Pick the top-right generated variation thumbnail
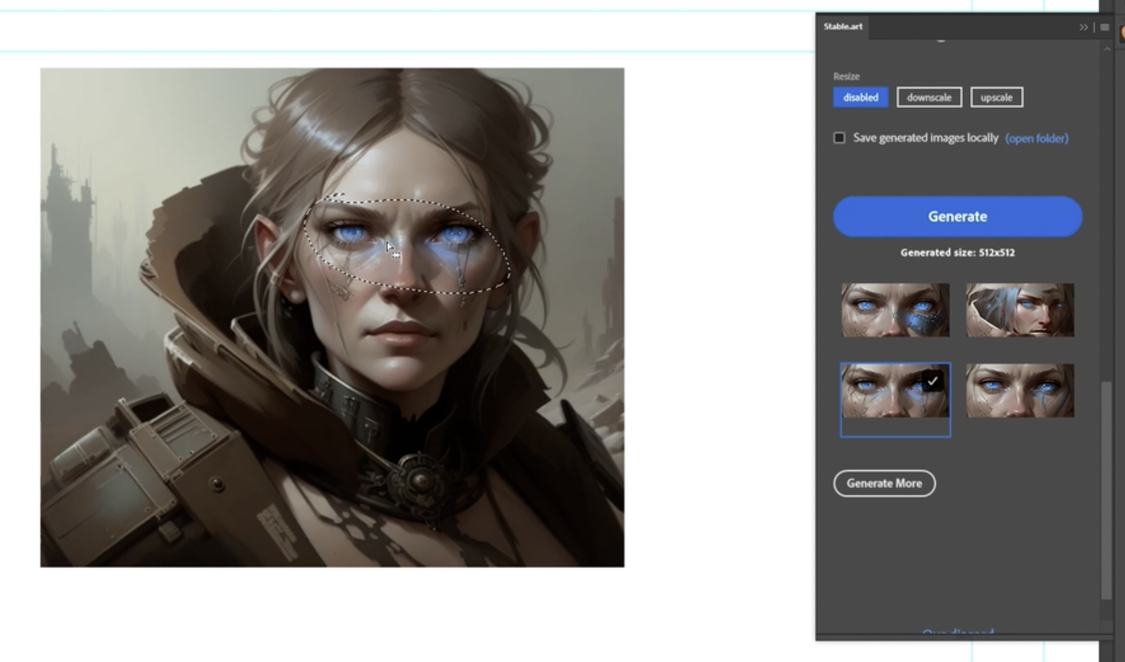Image resolution: width=1125 pixels, height=662 pixels. point(1020,310)
